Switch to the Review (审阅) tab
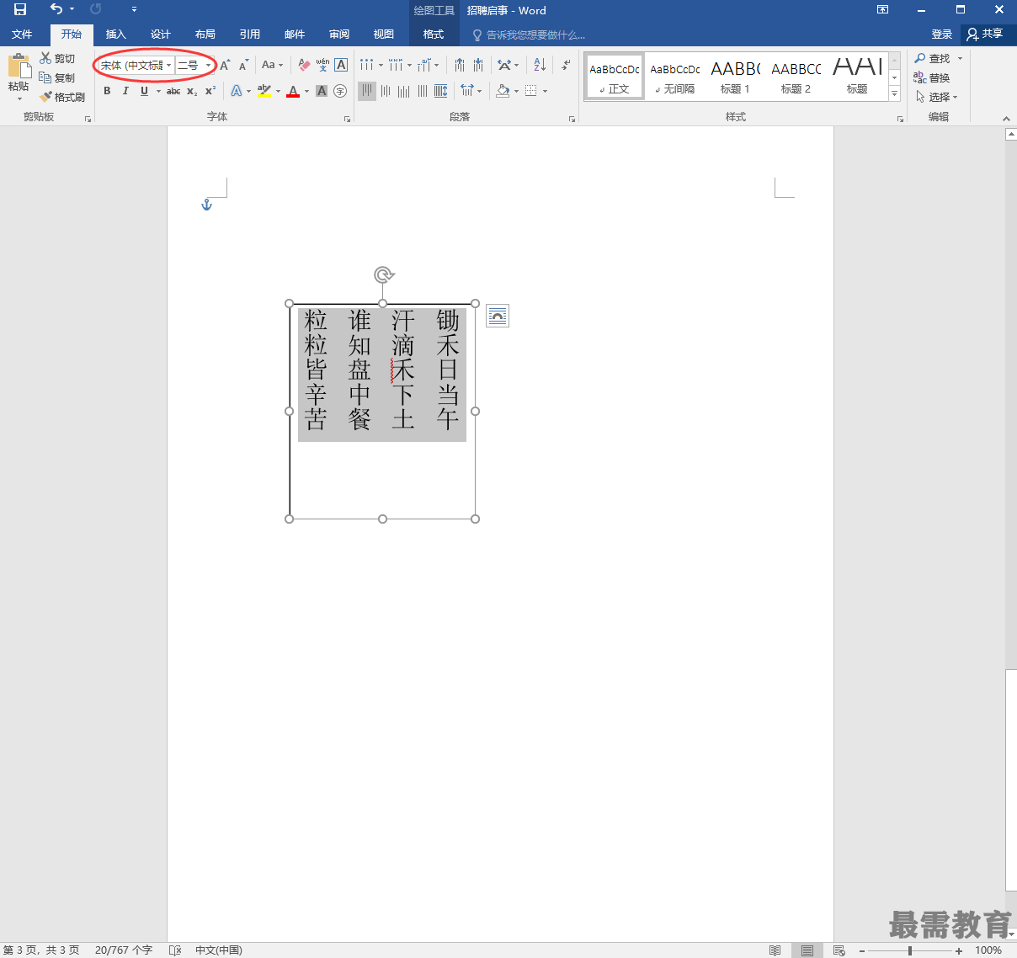Screen dimensions: 1017x958 (339, 35)
